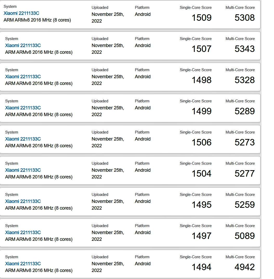Click the multi-core score 5343
Screen dimensions: 274x279
tap(245, 49)
